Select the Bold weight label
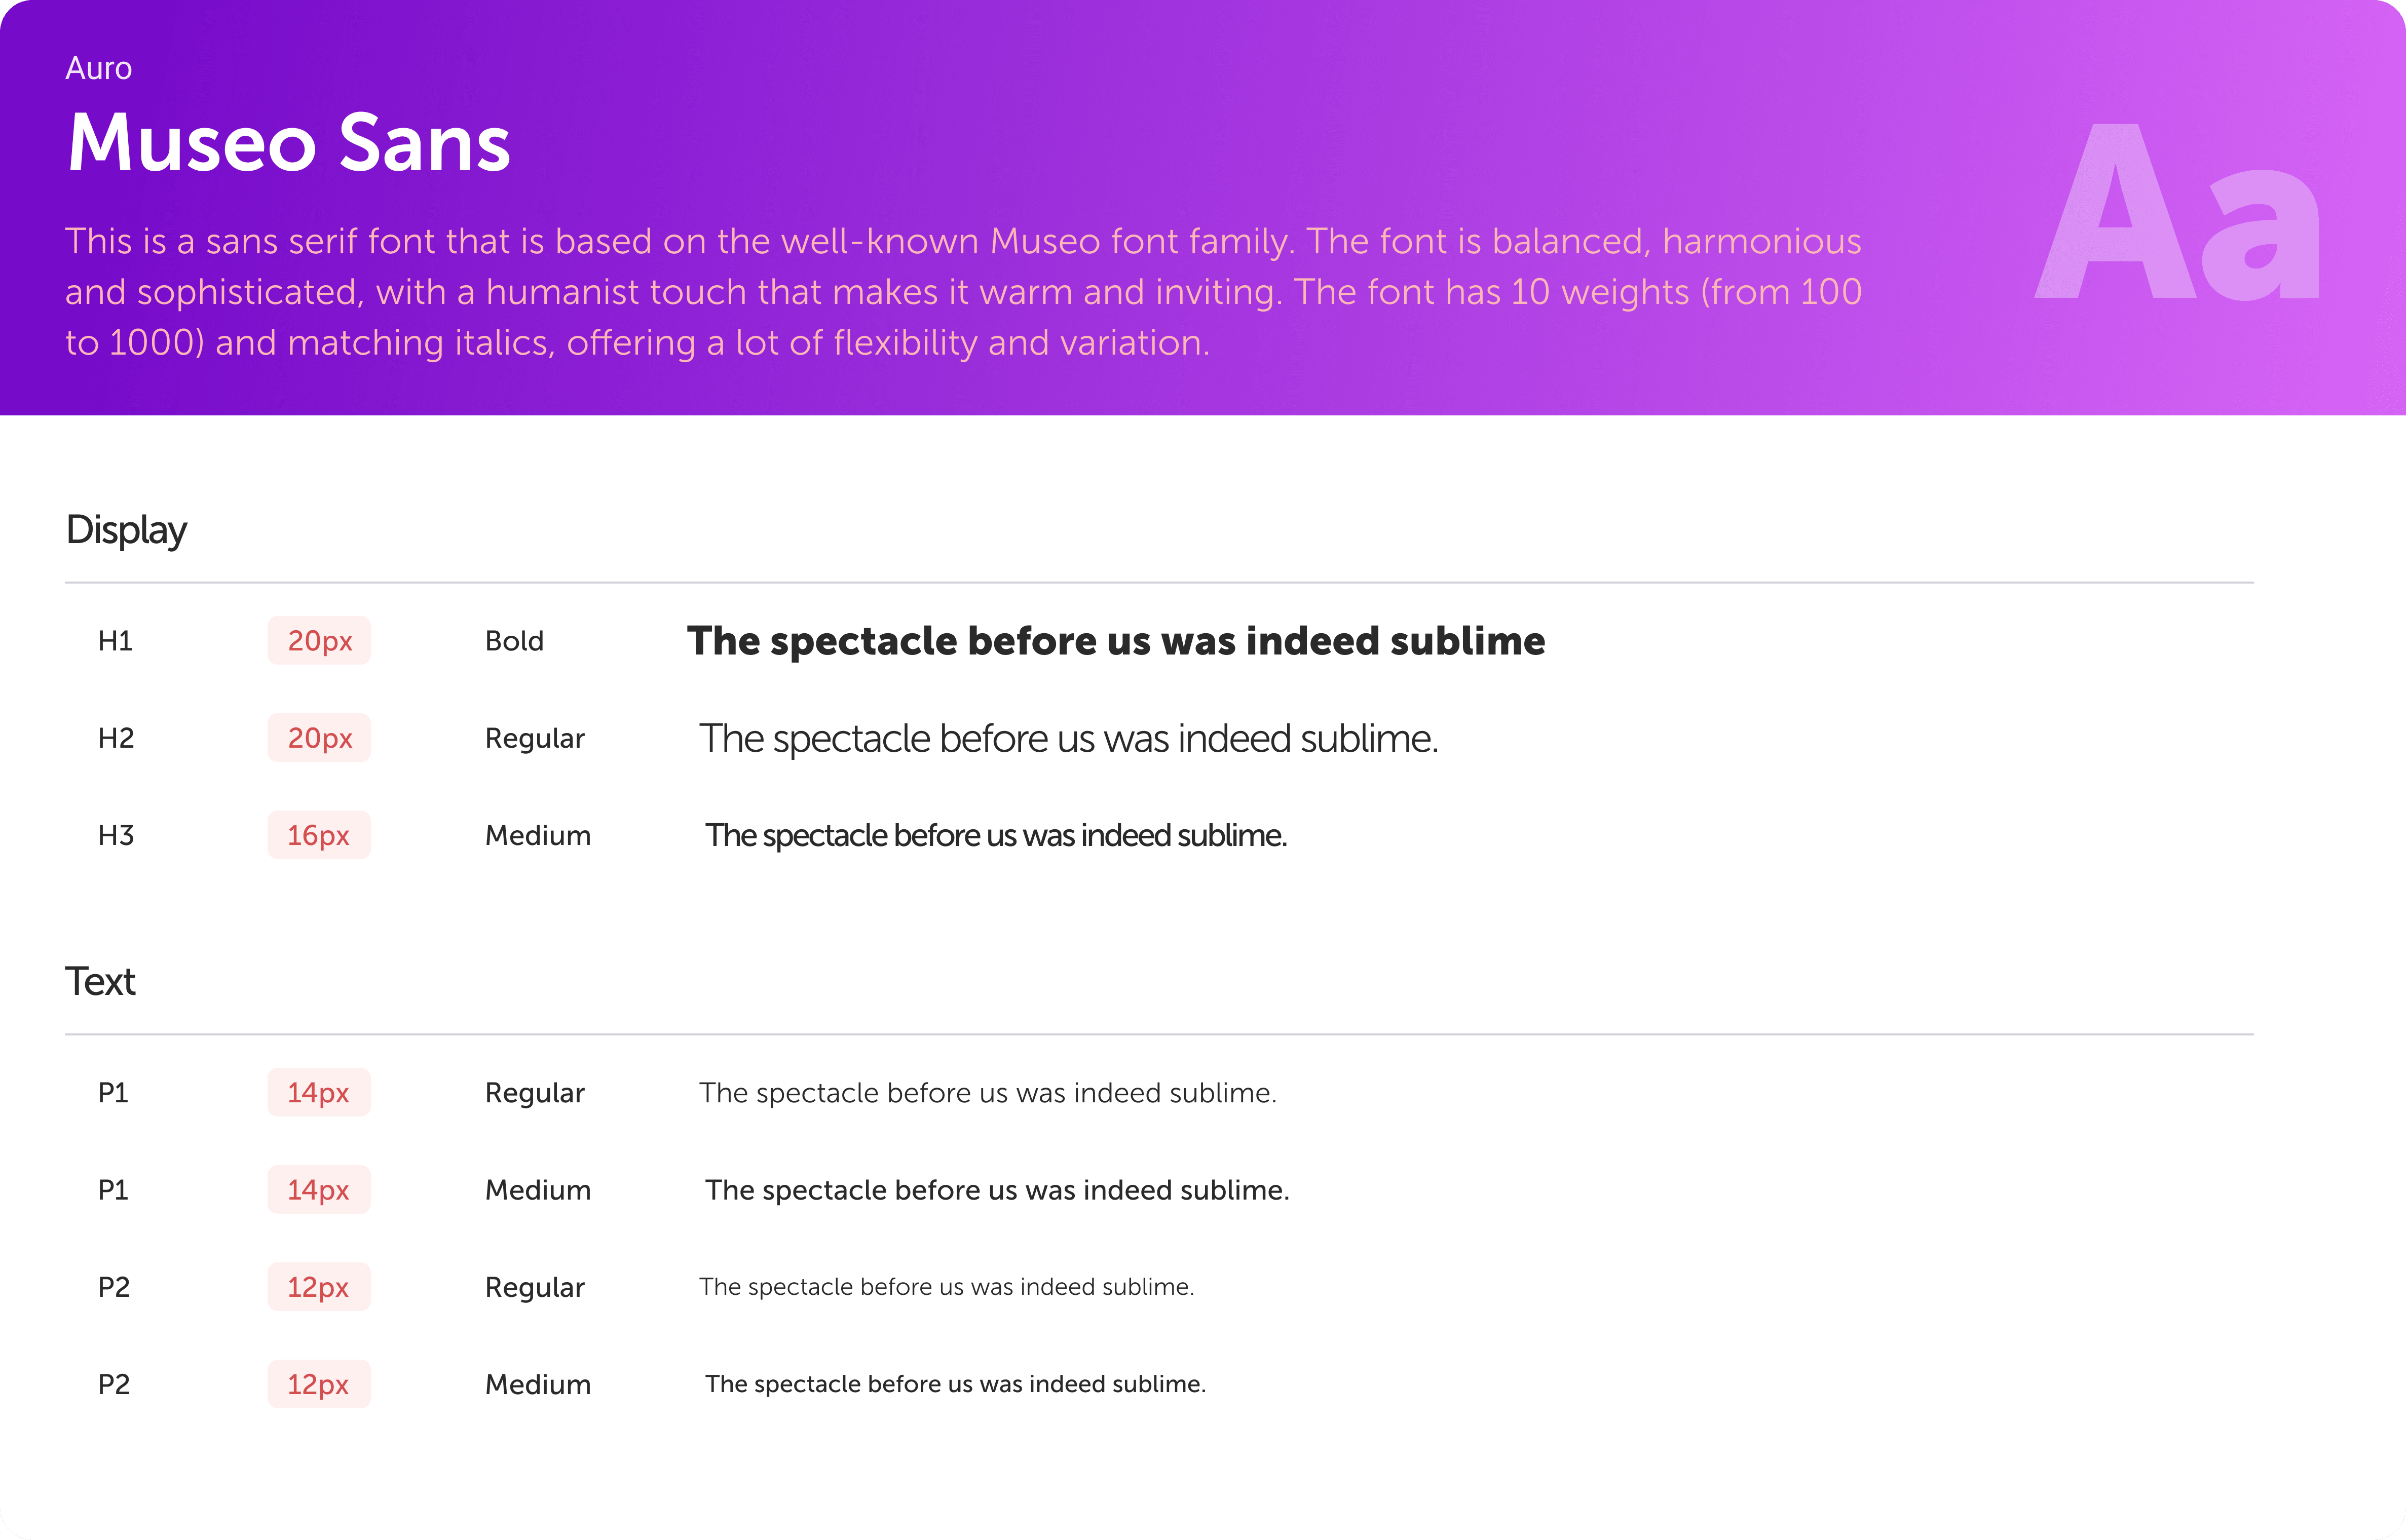 [x=514, y=641]
